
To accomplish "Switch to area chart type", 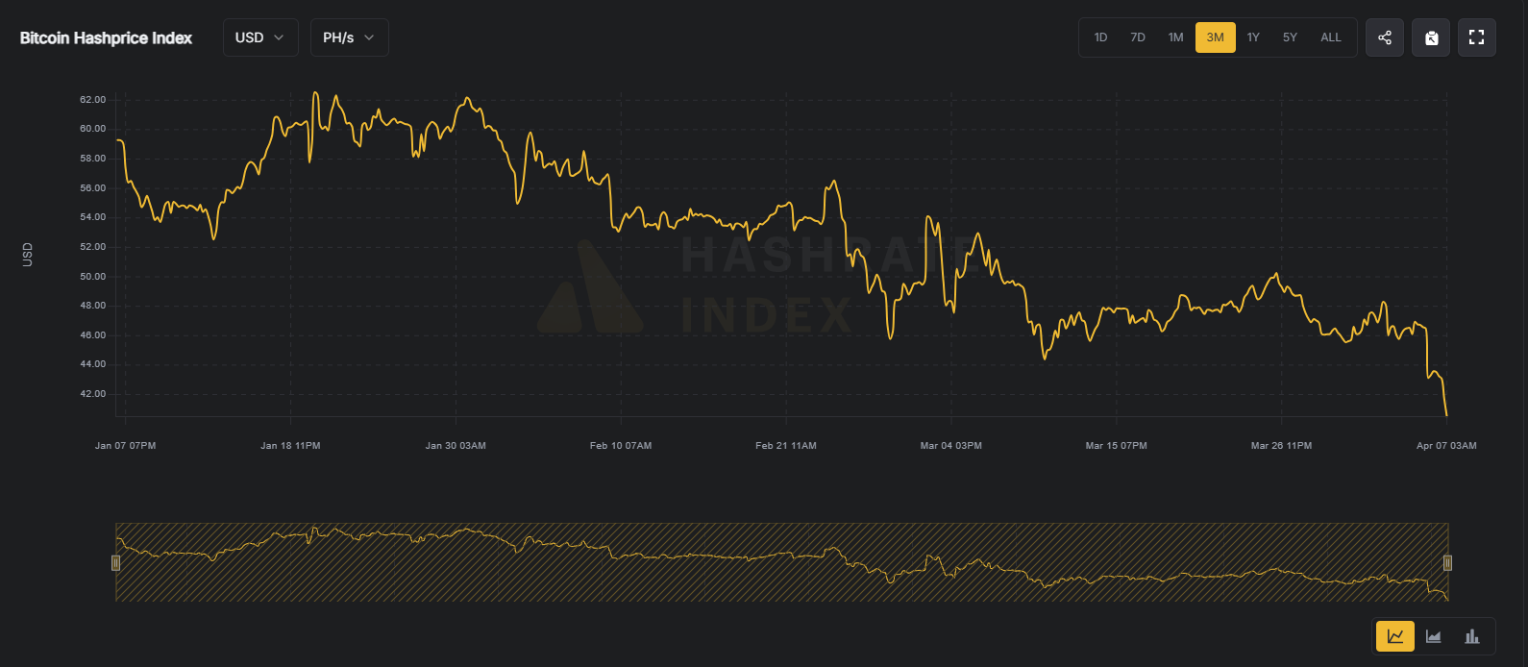I will click(x=1434, y=636).
